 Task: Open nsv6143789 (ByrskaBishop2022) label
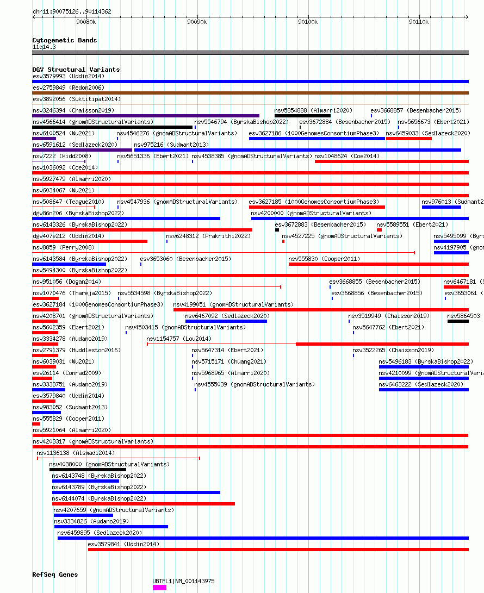tap(99, 486)
